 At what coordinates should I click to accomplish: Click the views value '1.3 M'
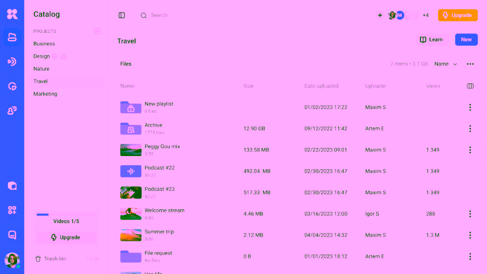tap(432, 235)
